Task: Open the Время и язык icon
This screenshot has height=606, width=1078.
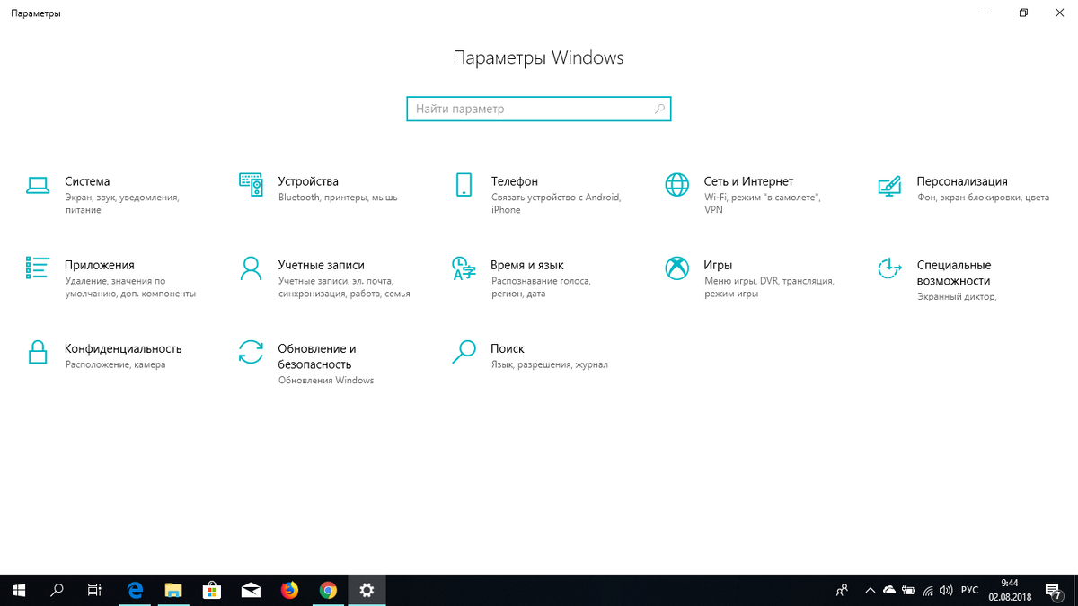Action: point(464,268)
